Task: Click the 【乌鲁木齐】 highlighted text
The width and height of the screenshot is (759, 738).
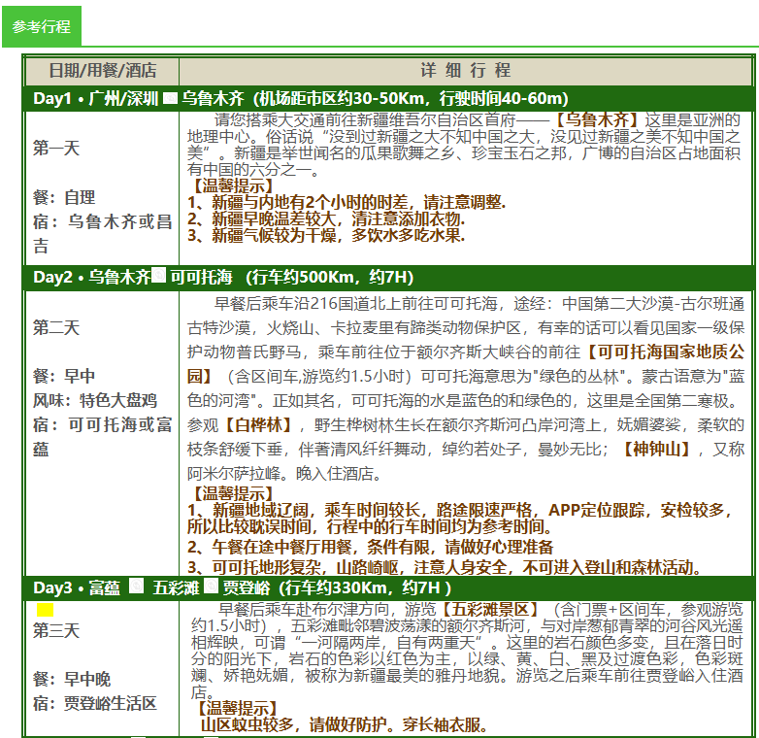Action: pos(597,119)
